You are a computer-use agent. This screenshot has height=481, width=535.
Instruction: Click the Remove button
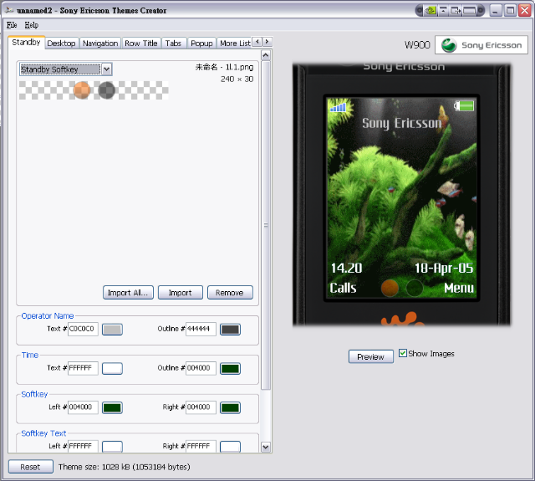pos(230,293)
